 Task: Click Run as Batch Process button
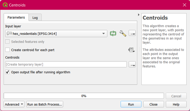tap(45, 104)
